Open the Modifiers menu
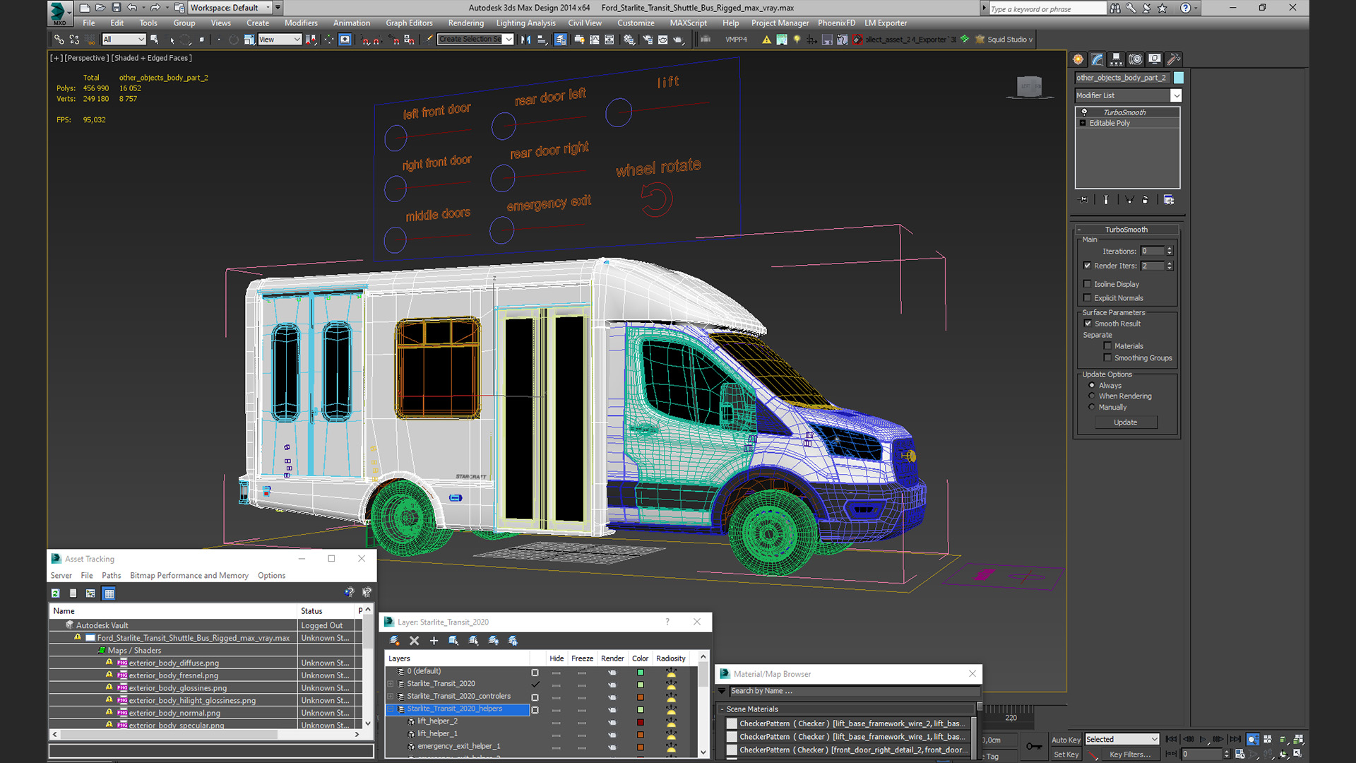1356x763 pixels. tap(301, 23)
